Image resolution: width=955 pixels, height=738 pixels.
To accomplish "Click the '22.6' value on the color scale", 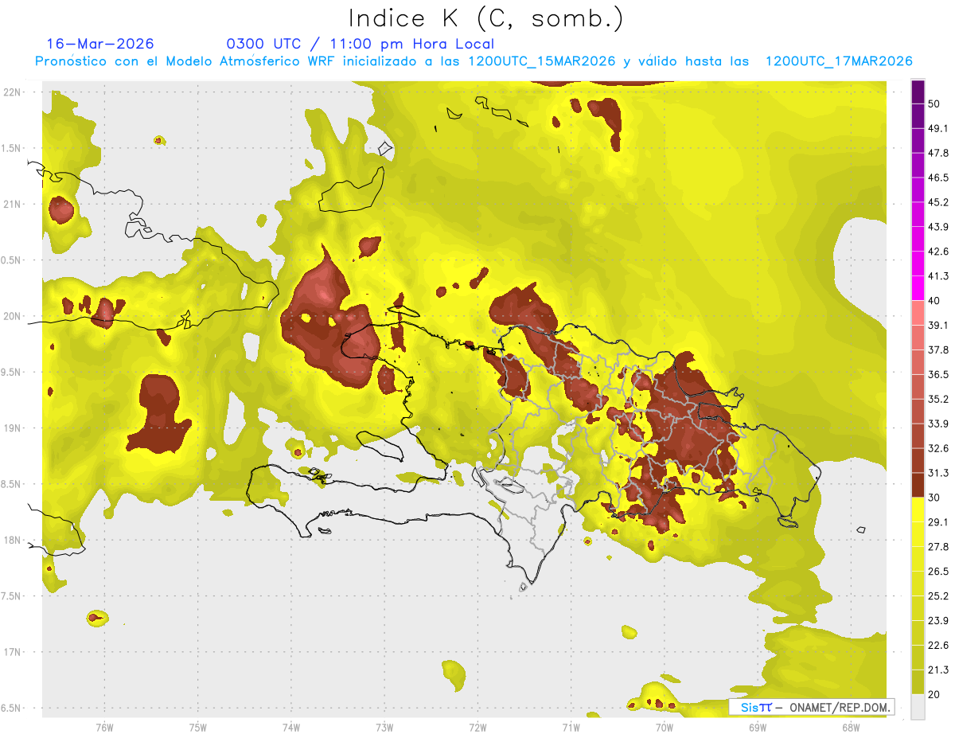I will coord(938,646).
